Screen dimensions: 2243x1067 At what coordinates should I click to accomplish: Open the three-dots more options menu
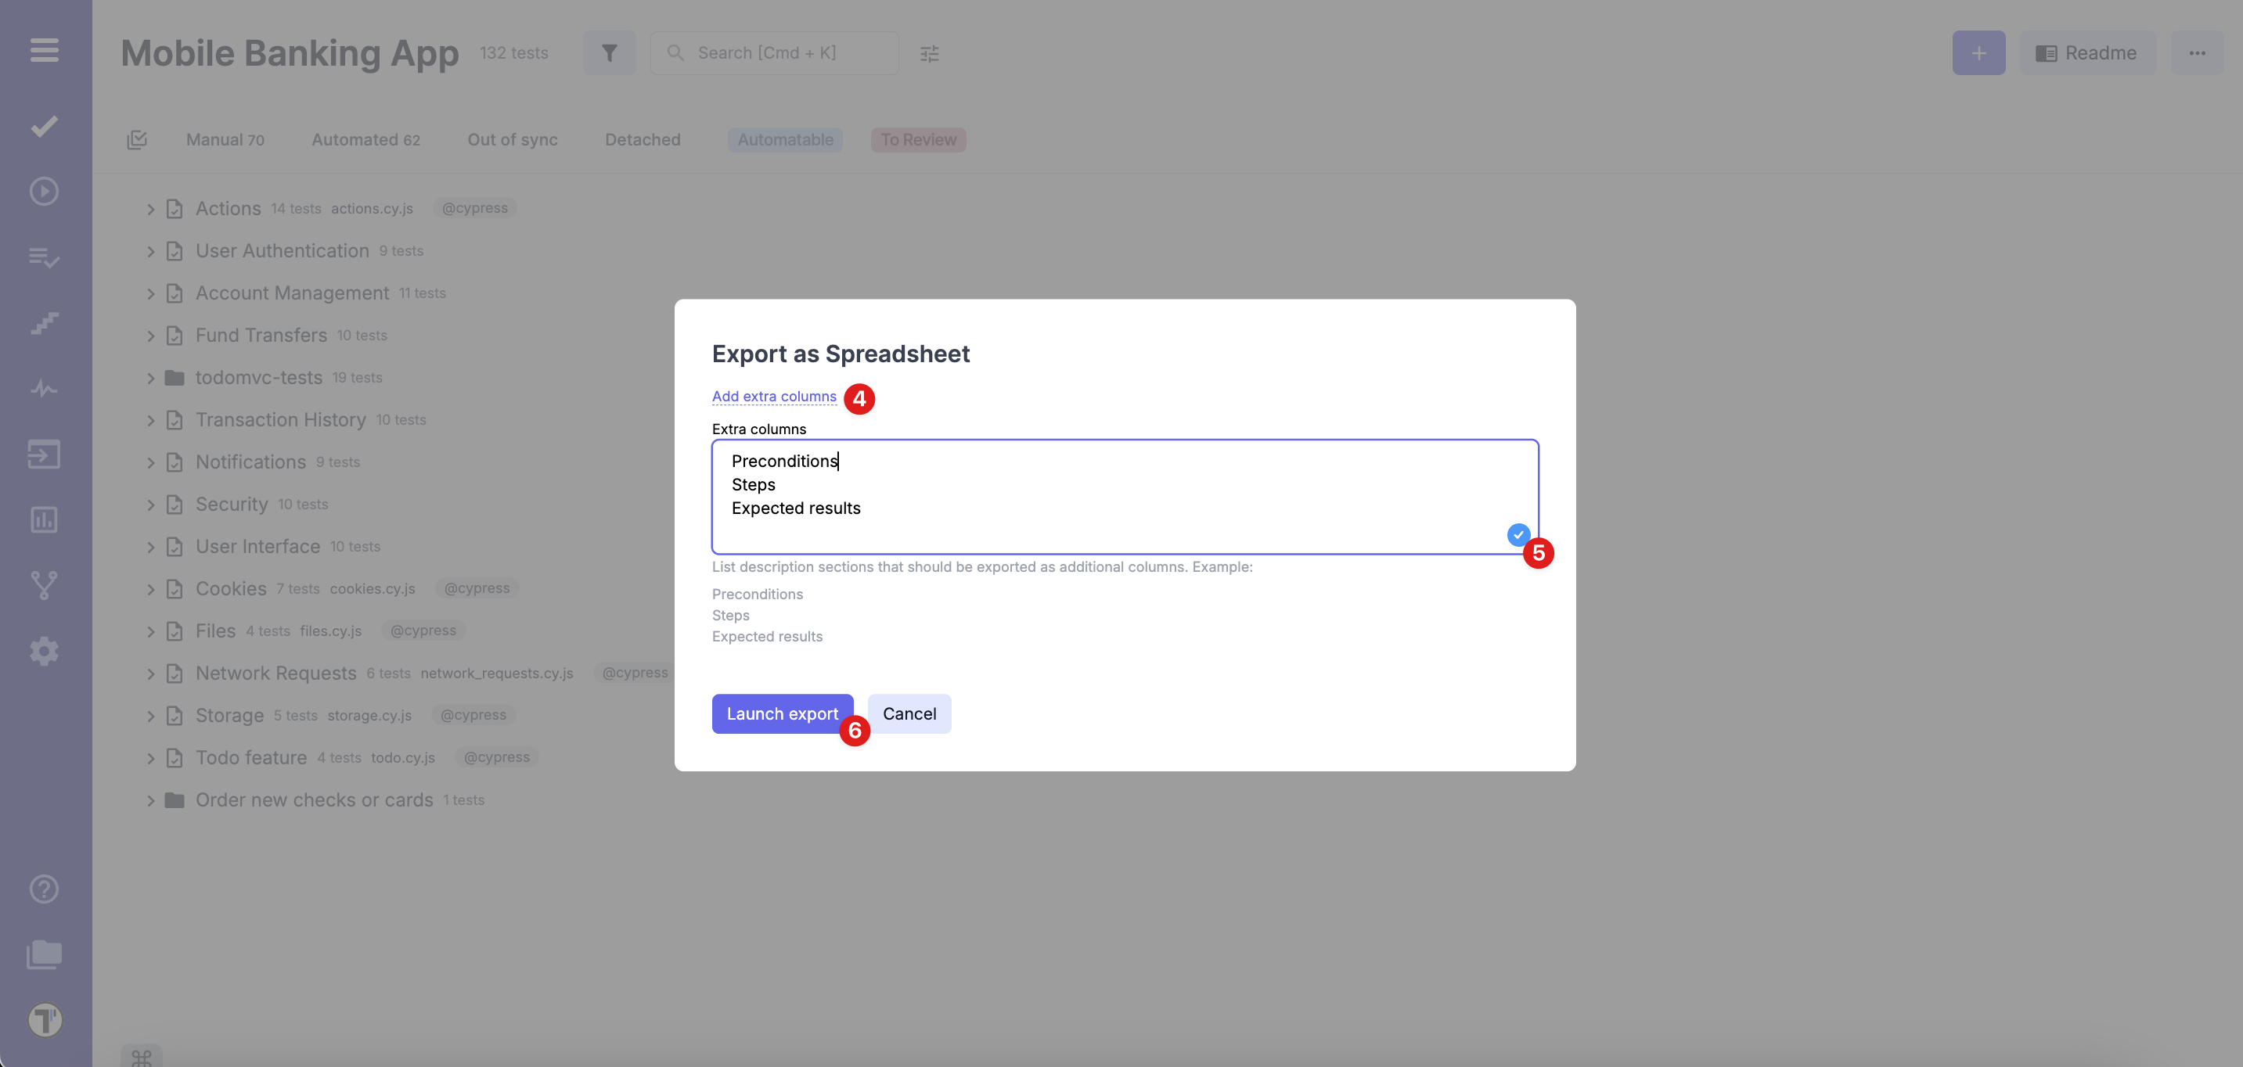pyautogui.click(x=2197, y=53)
